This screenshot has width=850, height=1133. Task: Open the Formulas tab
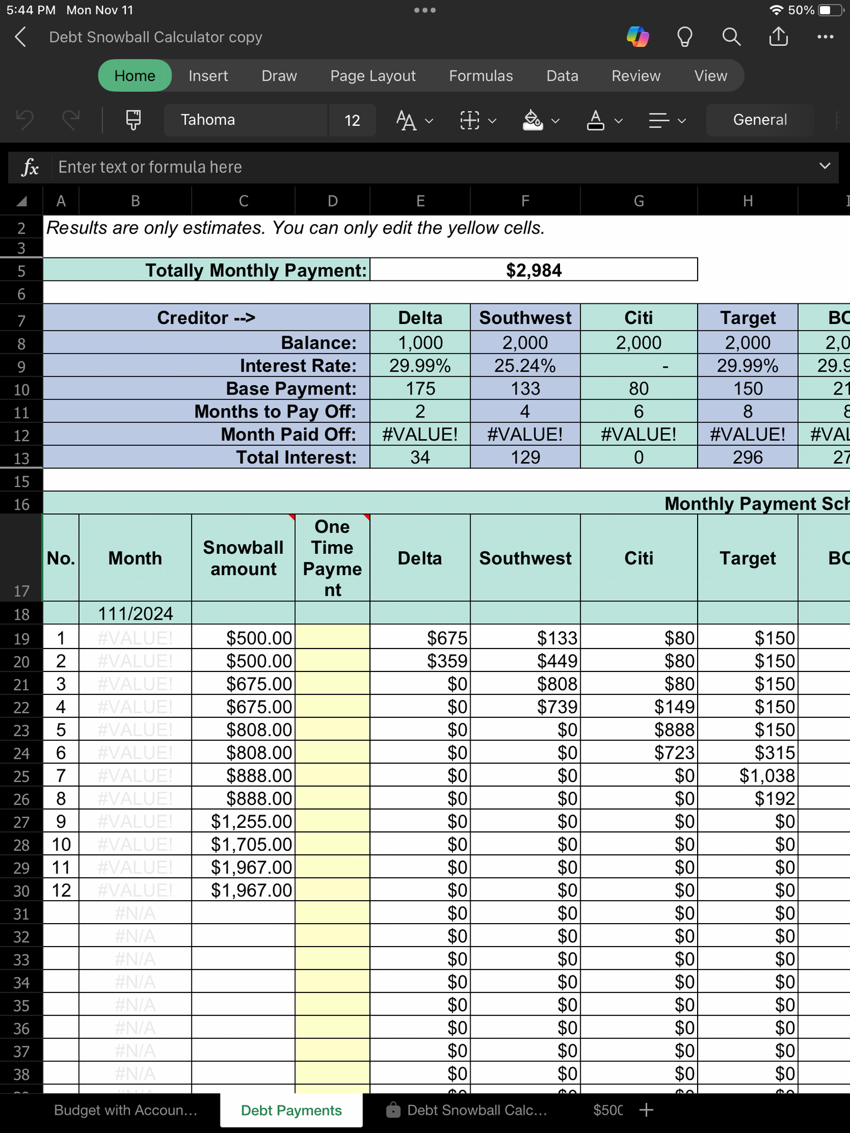(481, 76)
